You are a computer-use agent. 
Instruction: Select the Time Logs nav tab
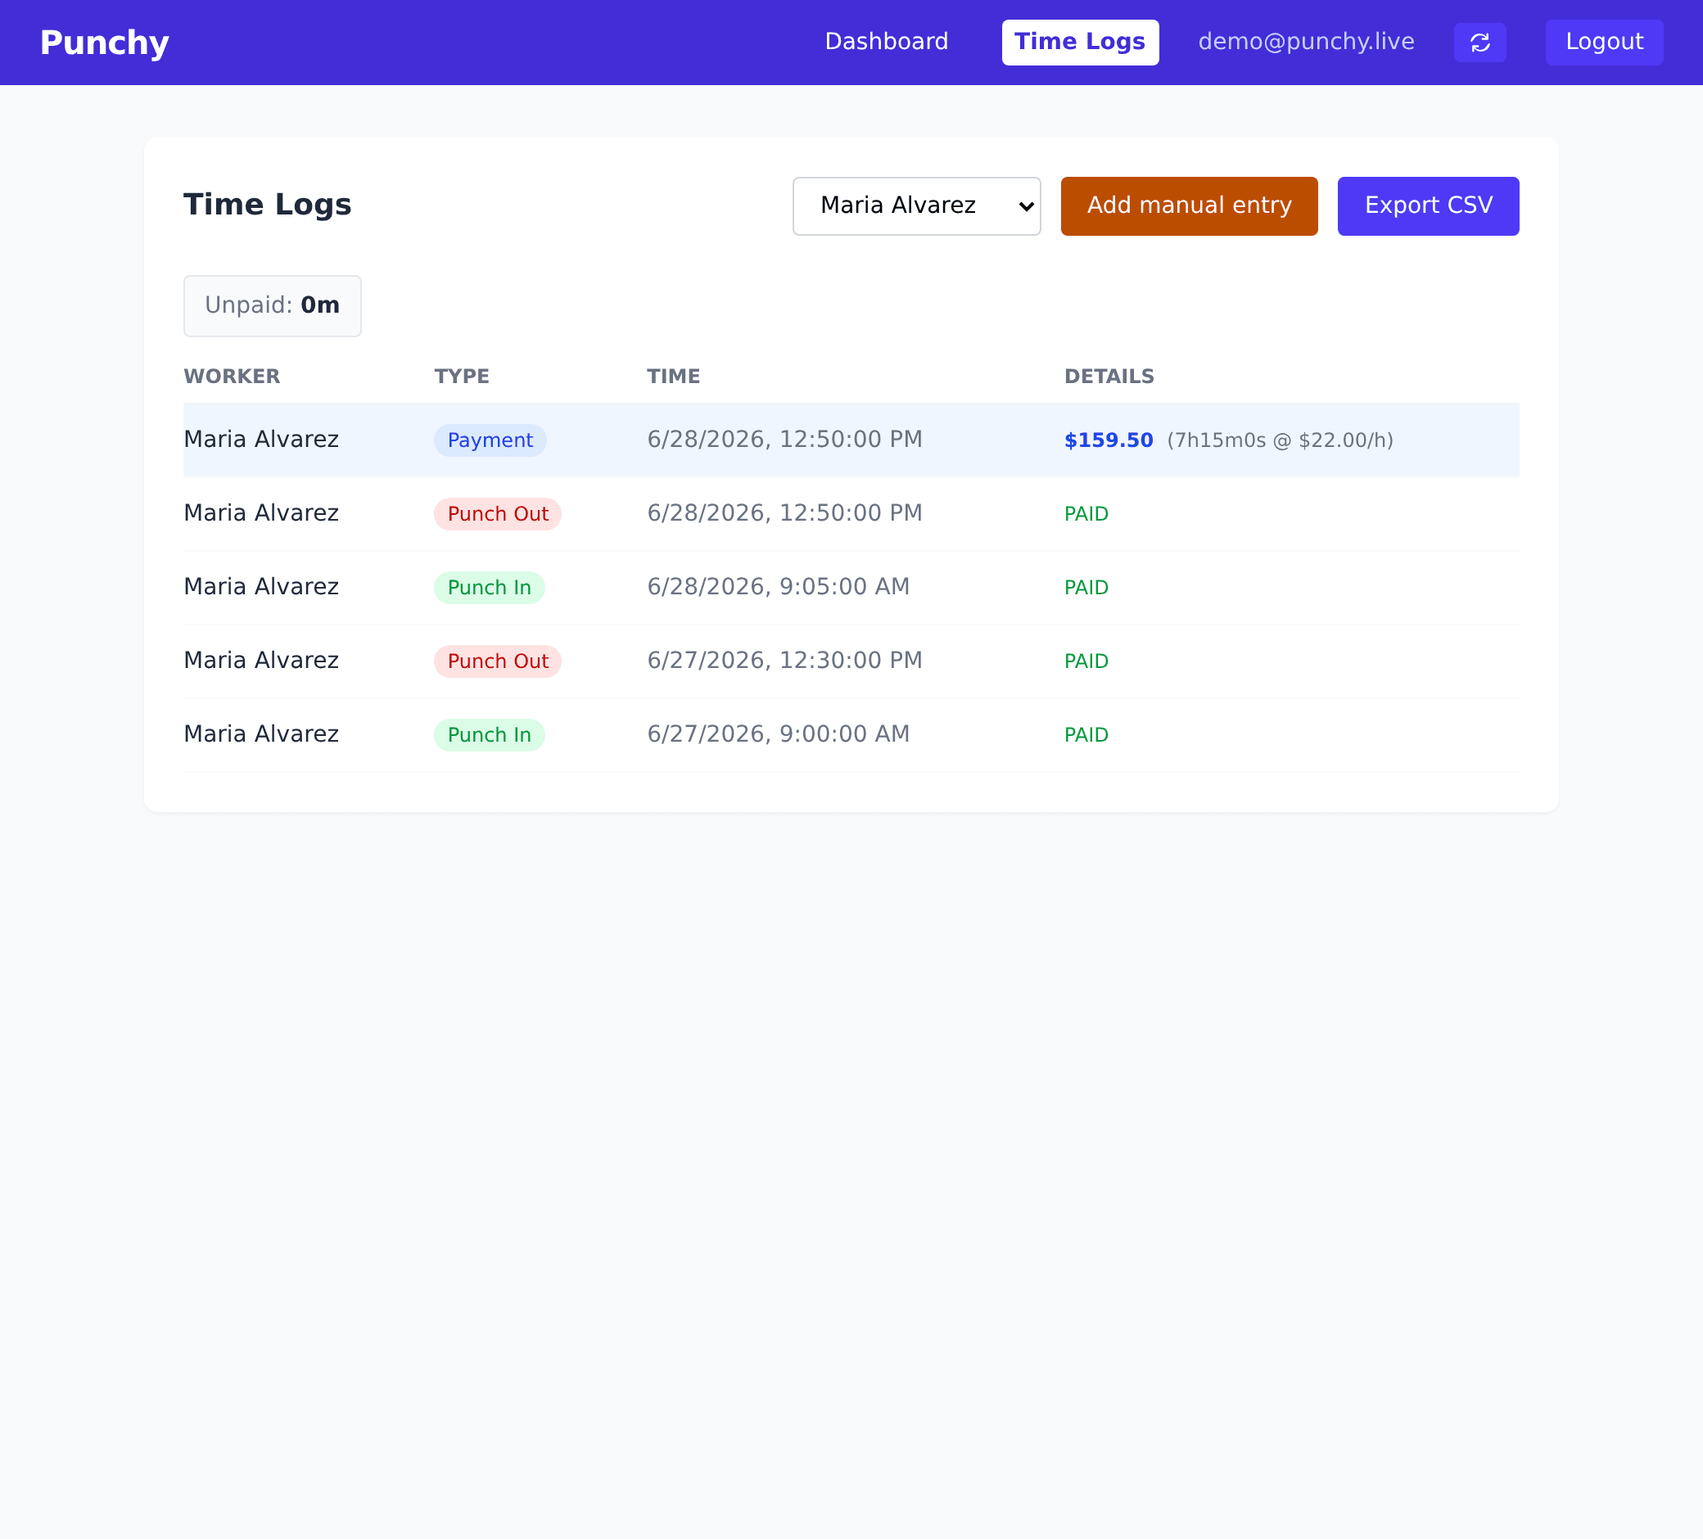(1080, 43)
